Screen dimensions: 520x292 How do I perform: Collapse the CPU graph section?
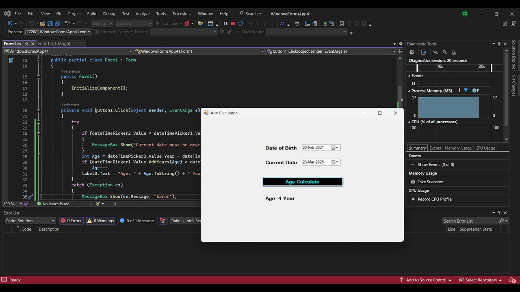[x=409, y=122]
